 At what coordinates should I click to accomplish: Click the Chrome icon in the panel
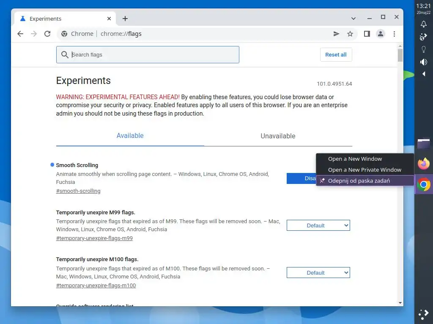423,184
